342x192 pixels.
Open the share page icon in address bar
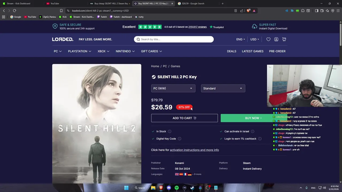(x=242, y=11)
